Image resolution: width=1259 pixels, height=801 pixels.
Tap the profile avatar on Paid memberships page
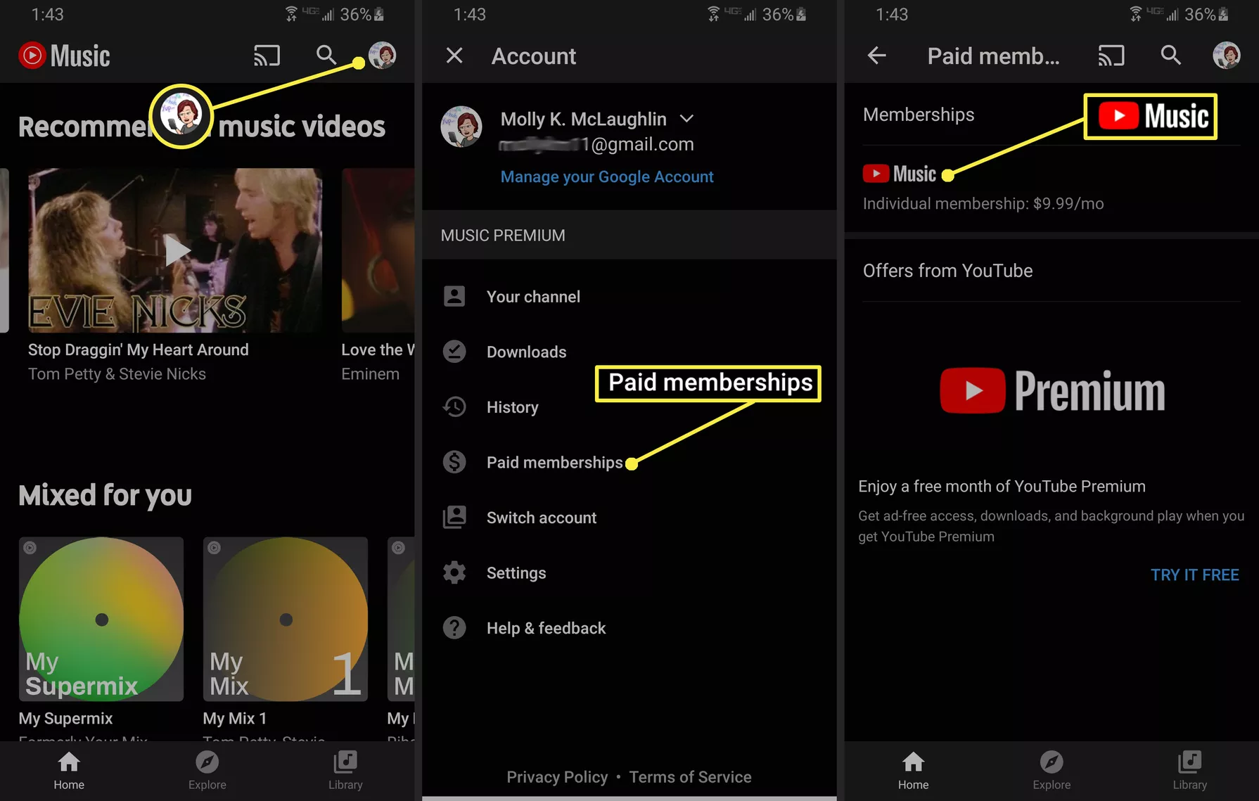(x=1226, y=56)
